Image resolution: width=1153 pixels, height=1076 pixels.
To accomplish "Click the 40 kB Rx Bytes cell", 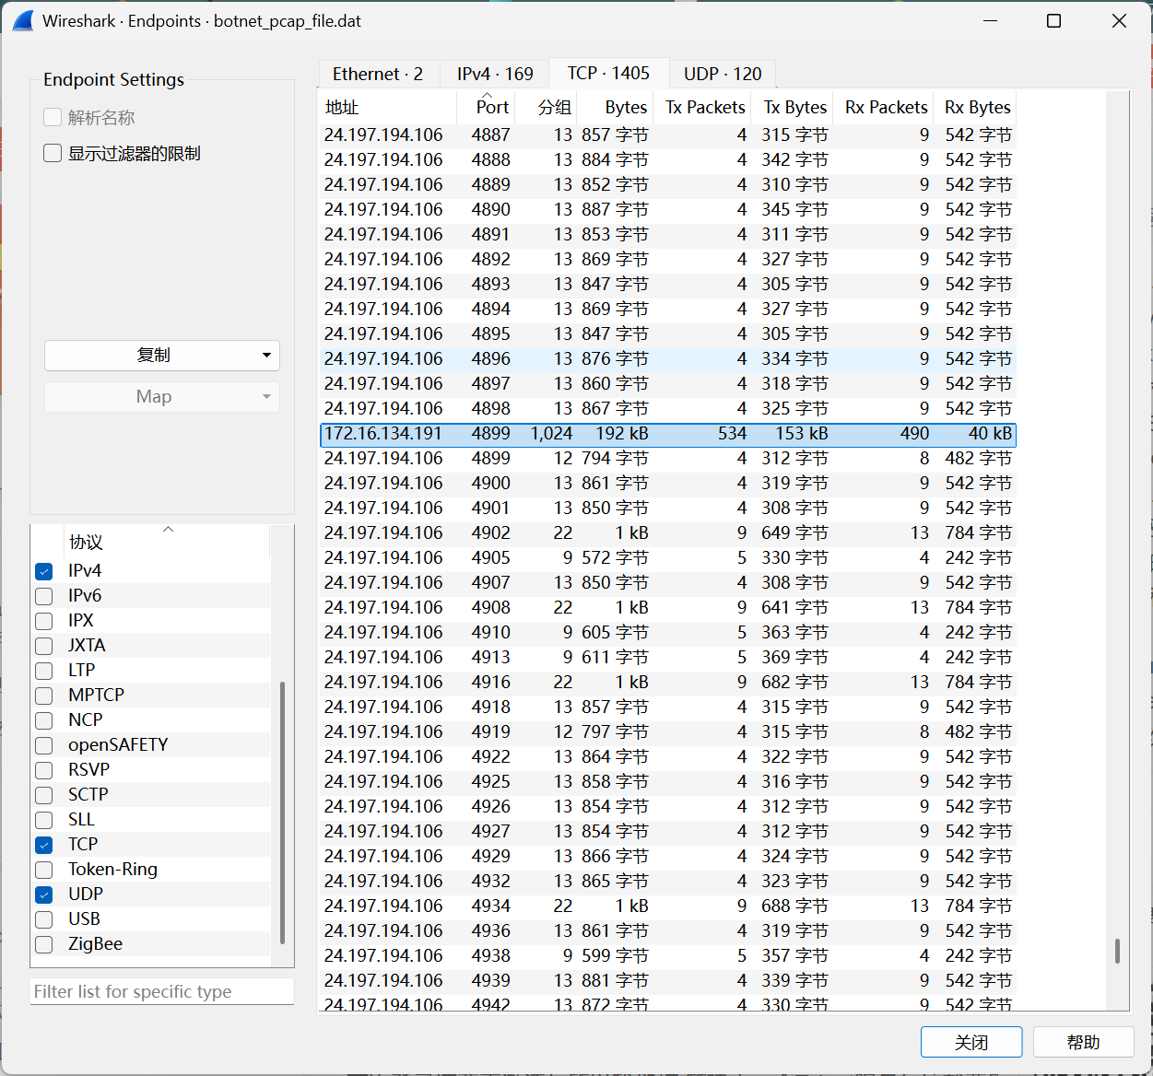I will [x=990, y=434].
